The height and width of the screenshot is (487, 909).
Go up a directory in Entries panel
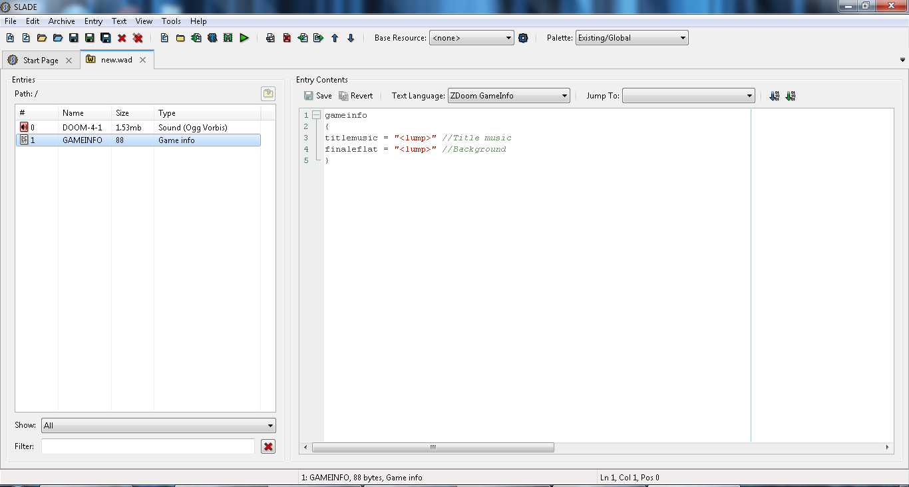[268, 94]
